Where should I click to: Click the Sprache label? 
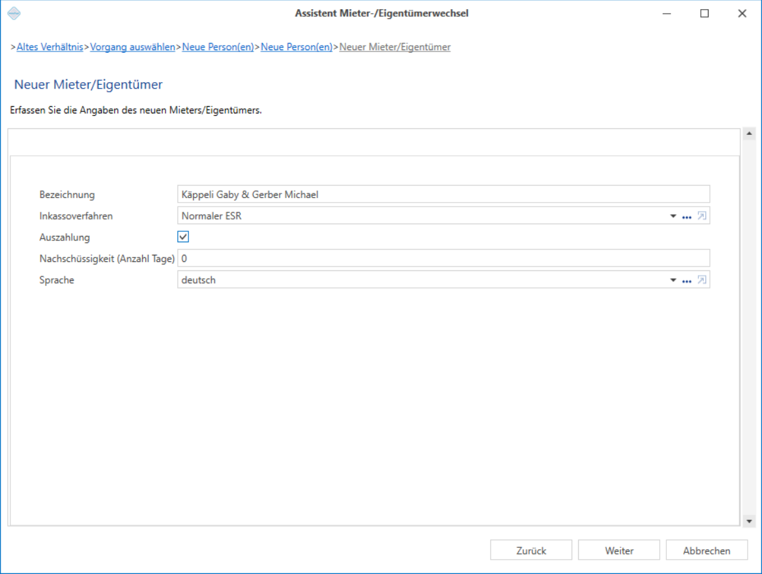(x=57, y=280)
